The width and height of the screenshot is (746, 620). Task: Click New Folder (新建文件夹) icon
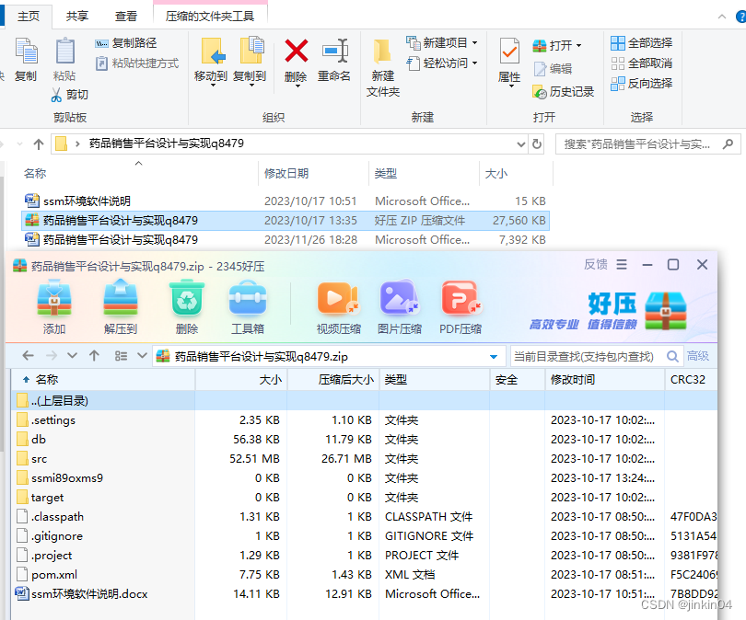(x=382, y=52)
